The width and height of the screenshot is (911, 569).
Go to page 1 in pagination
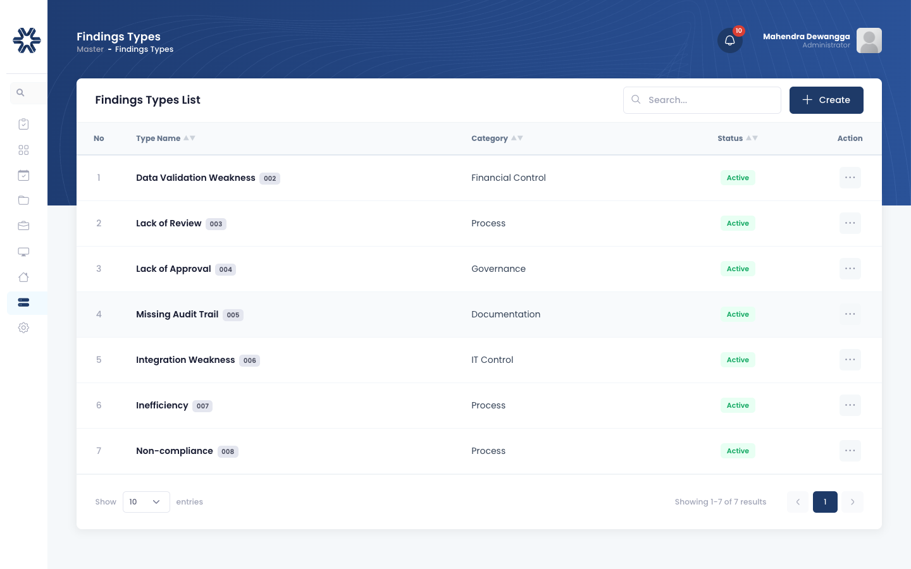825,502
